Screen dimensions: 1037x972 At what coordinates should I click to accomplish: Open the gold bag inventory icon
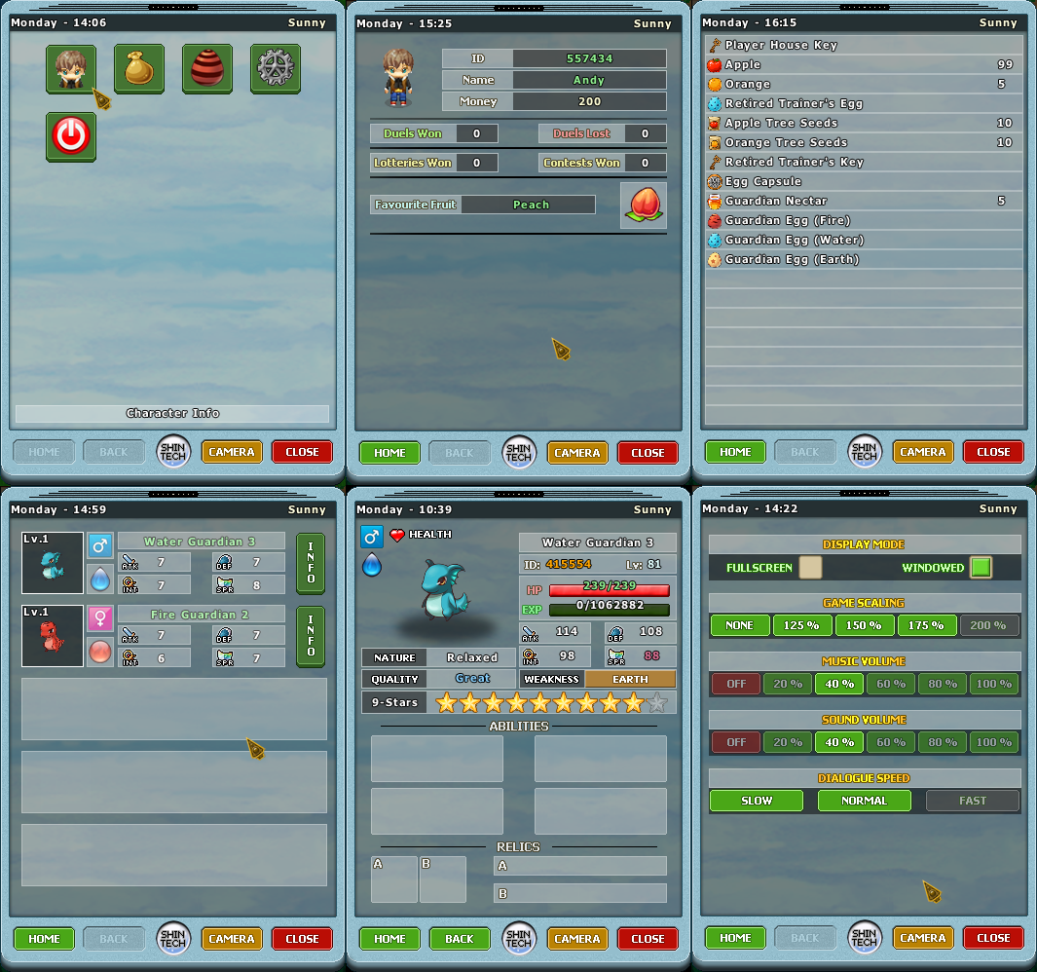(139, 69)
